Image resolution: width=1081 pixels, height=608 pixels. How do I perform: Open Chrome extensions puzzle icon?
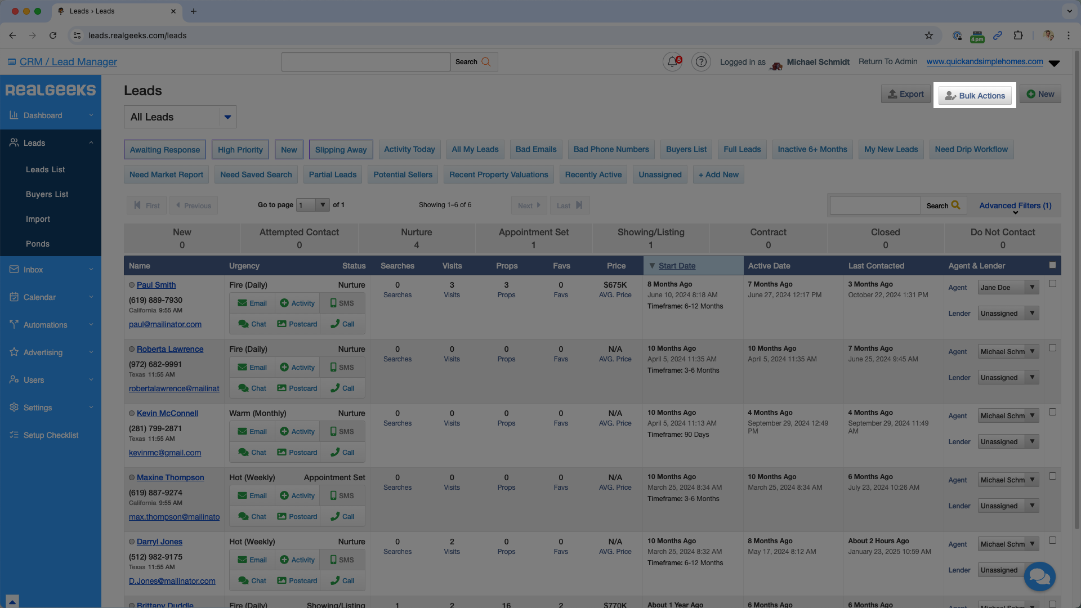pyautogui.click(x=1018, y=35)
